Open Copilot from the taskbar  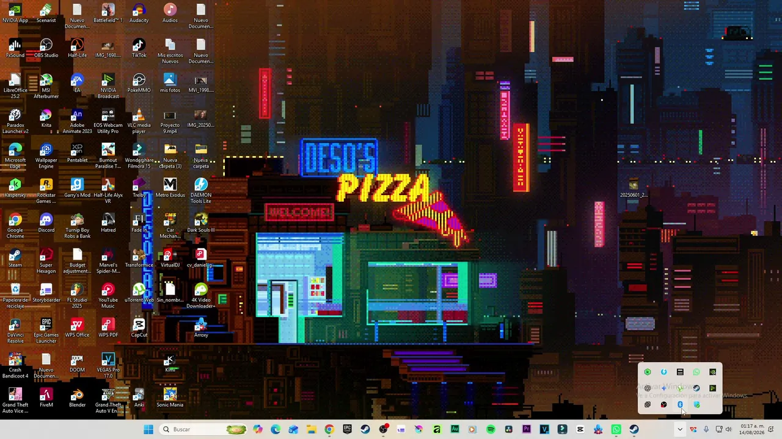(x=258, y=429)
